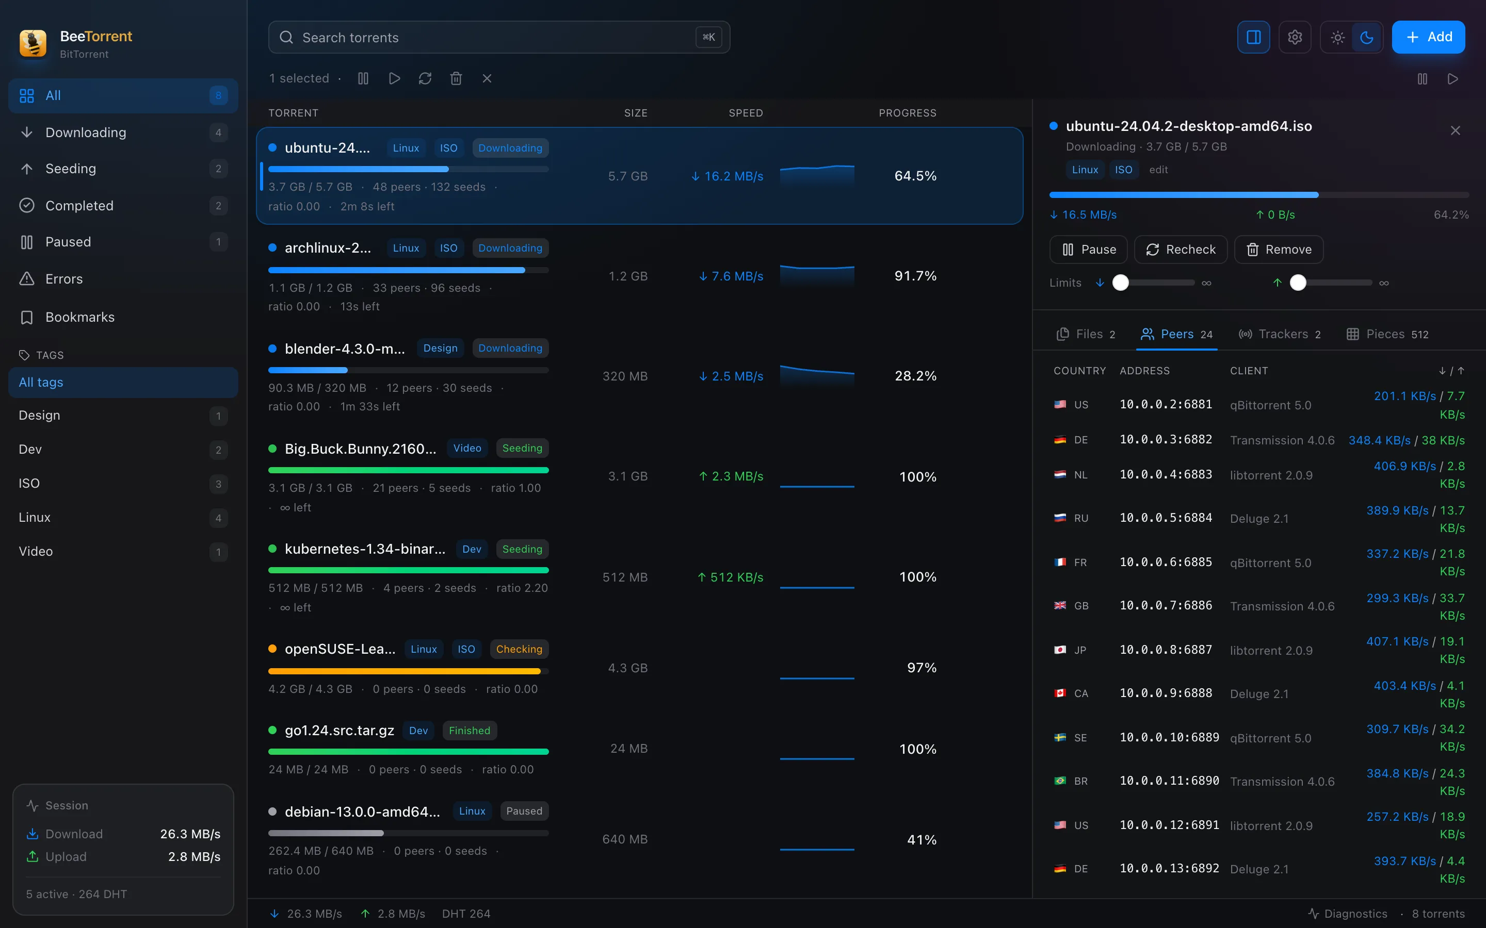Open Diagnostics in the status bar
This screenshot has height=928, width=1486.
pyautogui.click(x=1348, y=913)
